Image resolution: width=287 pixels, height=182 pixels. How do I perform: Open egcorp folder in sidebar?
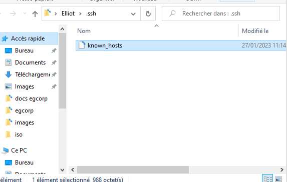tap(24, 110)
